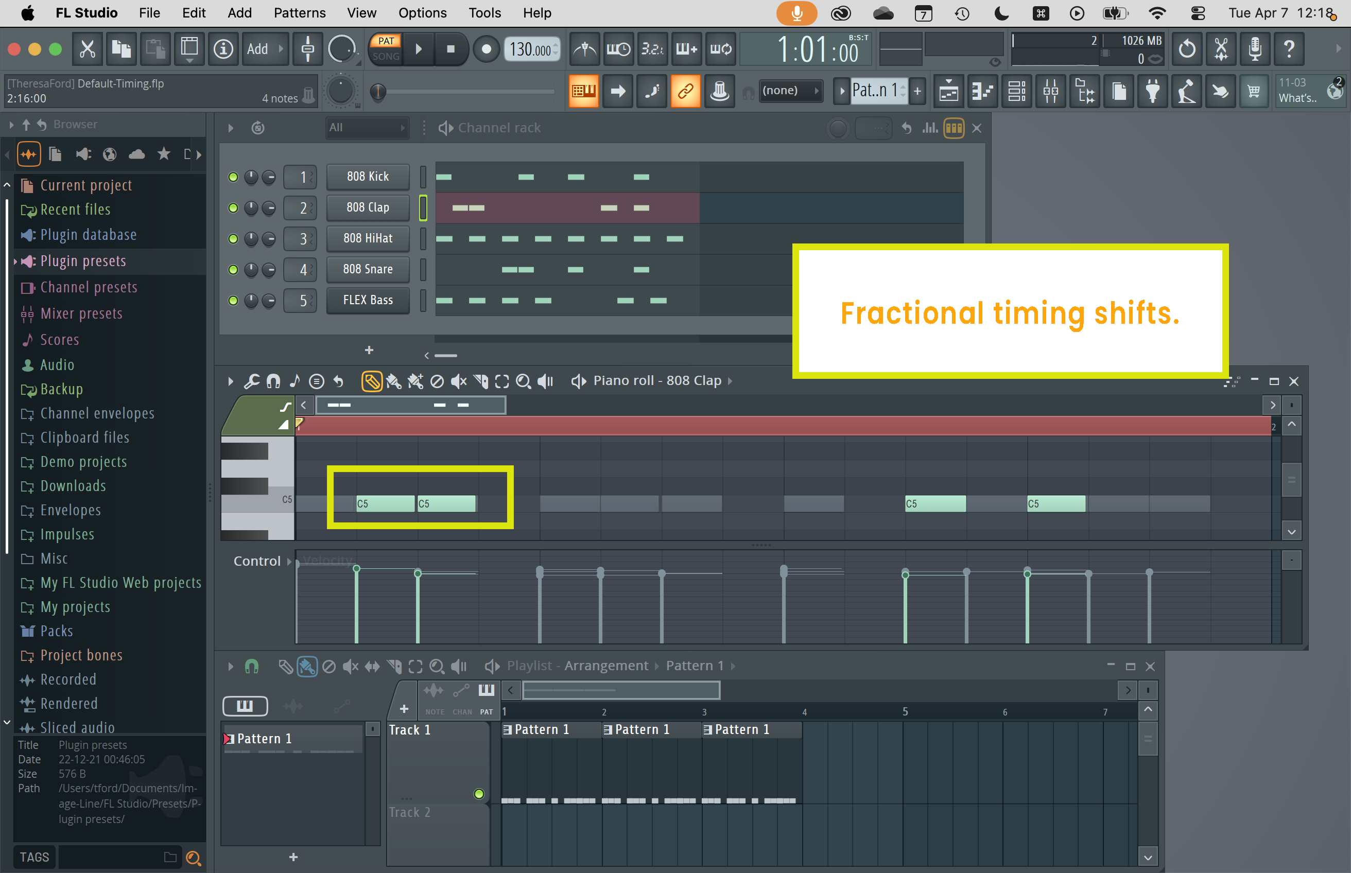Click the TAGS button in Browser
The width and height of the screenshot is (1351, 873).
[34, 857]
